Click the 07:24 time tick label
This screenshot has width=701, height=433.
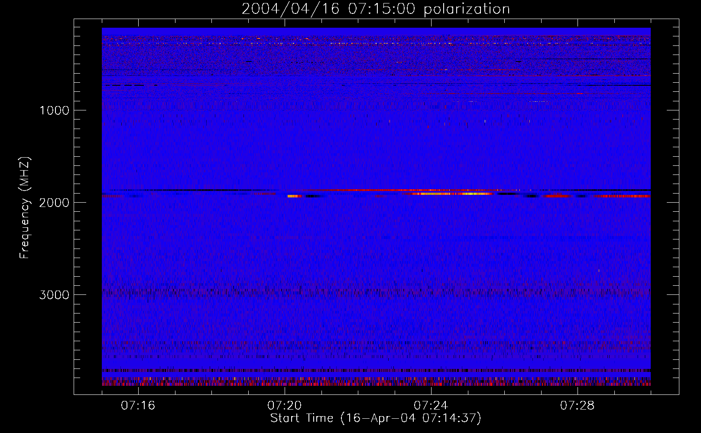431,405
